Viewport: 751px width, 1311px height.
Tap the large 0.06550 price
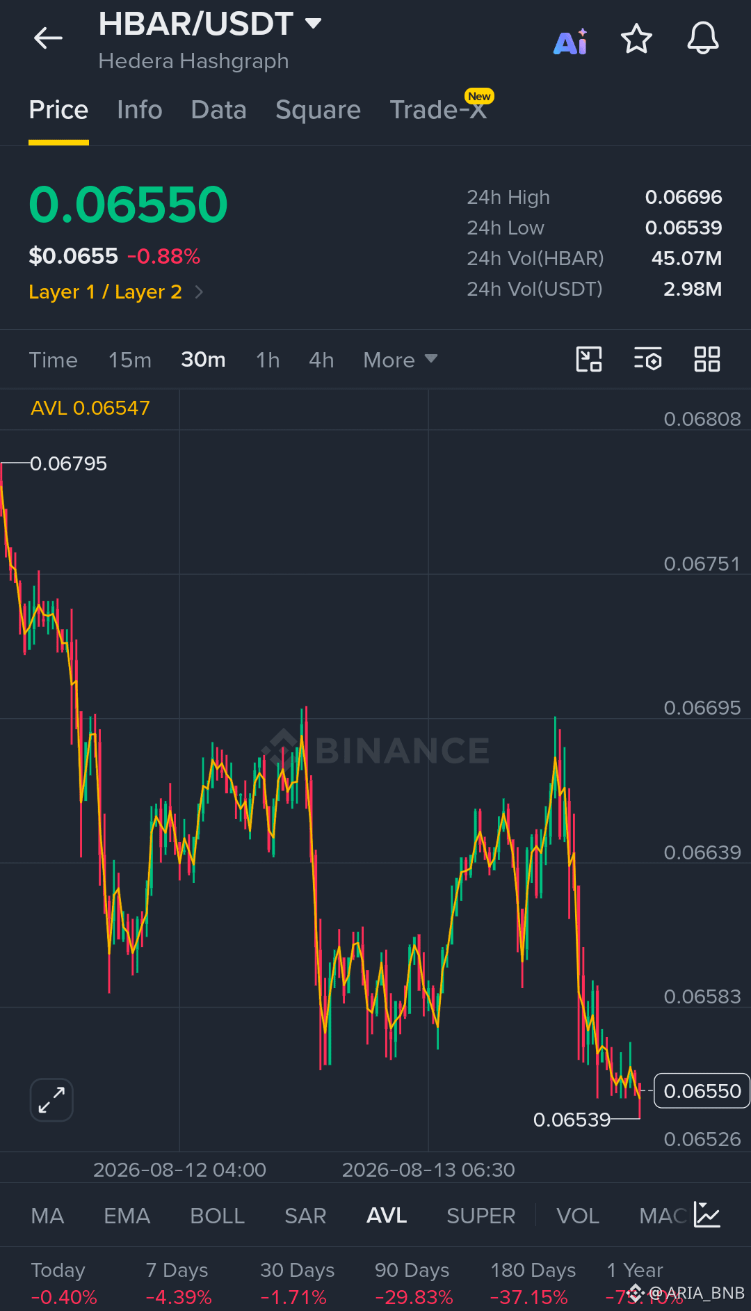(128, 205)
